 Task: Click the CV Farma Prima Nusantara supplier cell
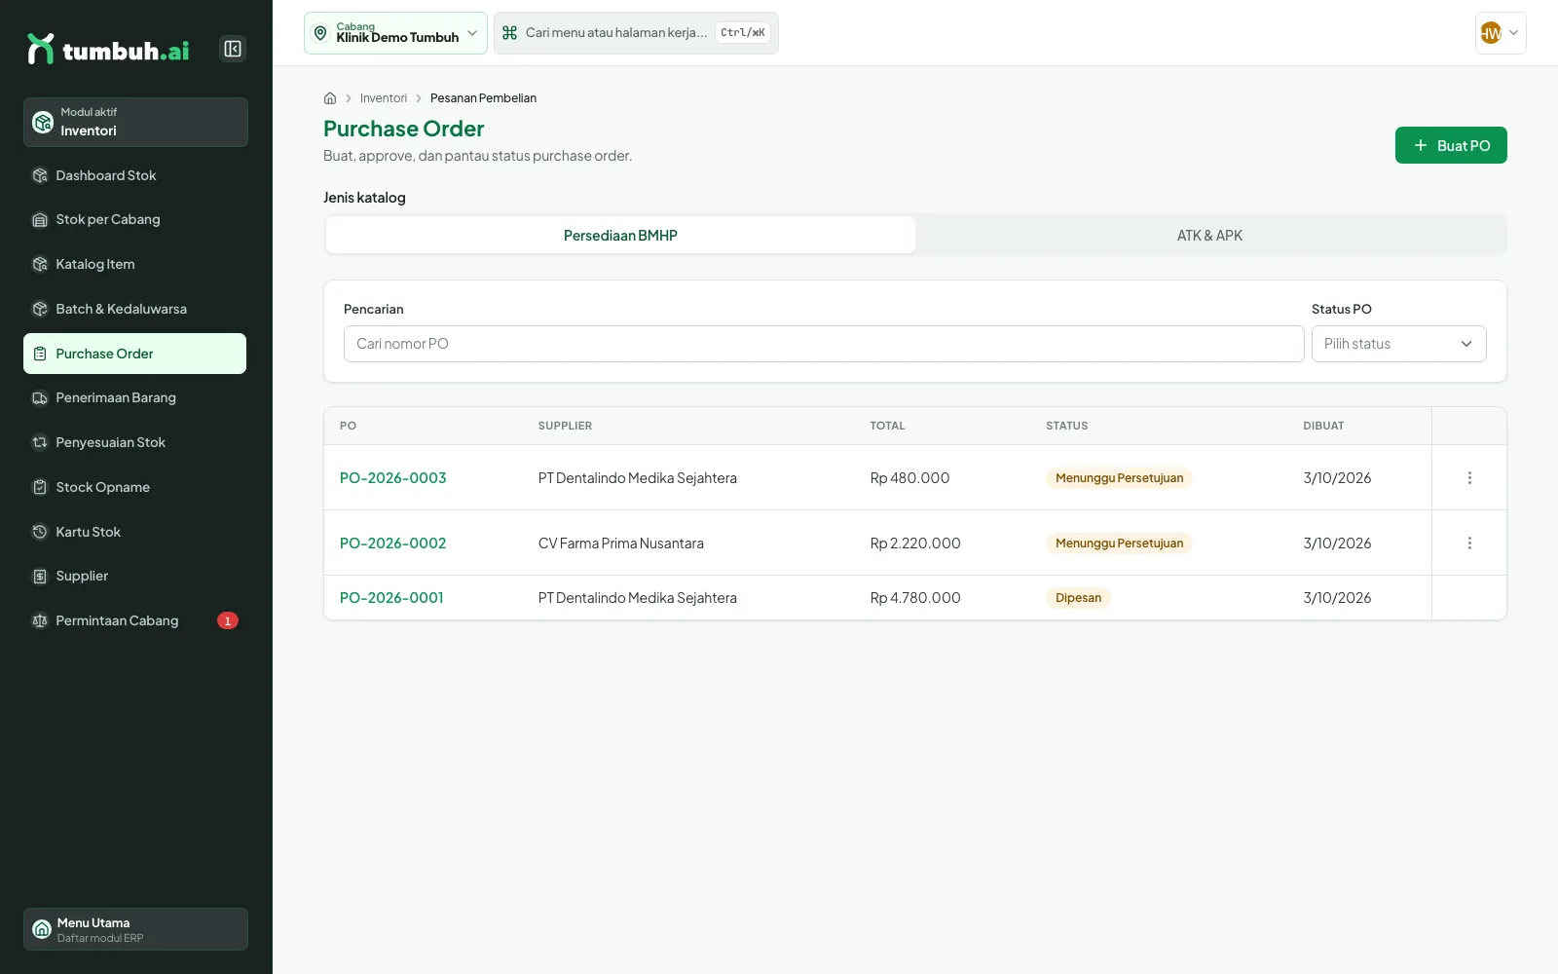pyautogui.click(x=621, y=543)
